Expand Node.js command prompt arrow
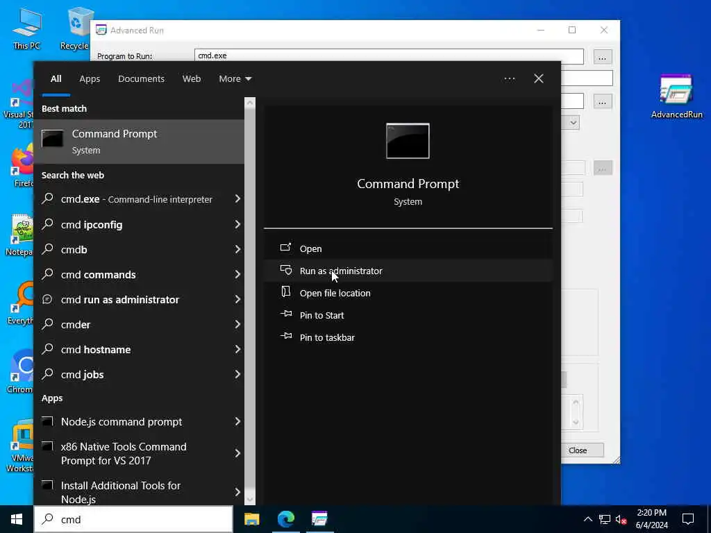The height and width of the screenshot is (533, 711). [x=237, y=421]
